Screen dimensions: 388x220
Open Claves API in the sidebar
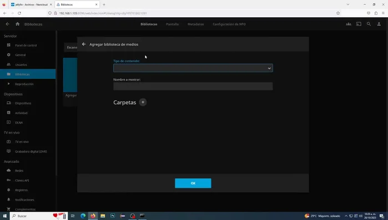(28, 180)
